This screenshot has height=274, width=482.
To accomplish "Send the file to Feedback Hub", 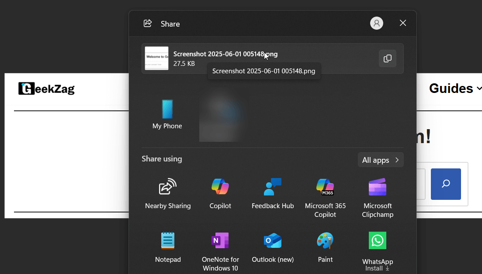I will click(x=273, y=194).
